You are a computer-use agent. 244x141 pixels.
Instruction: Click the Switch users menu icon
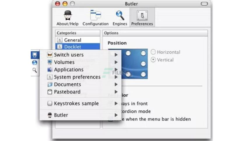coord(50,55)
